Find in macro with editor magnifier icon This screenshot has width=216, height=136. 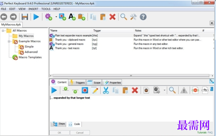coord(172,91)
